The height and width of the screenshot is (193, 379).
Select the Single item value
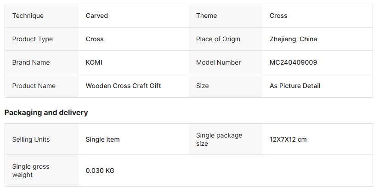[102, 139]
